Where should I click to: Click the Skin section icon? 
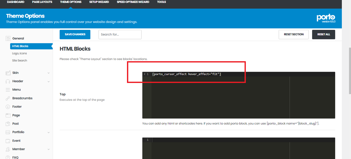pyautogui.click(x=8, y=73)
